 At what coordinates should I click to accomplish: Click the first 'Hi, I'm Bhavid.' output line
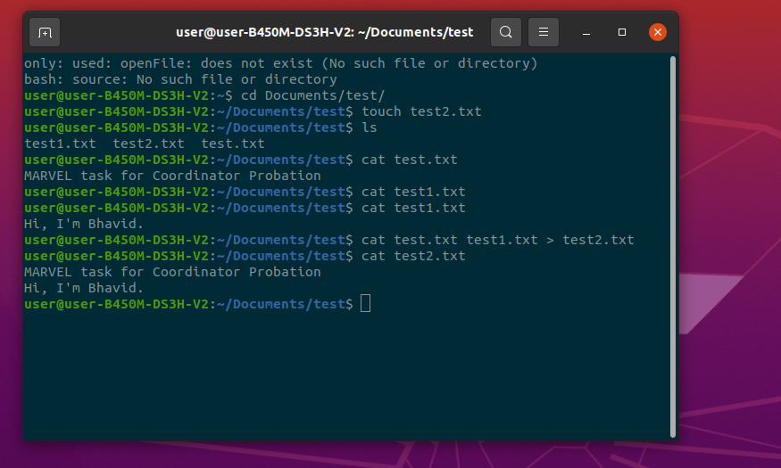tap(84, 224)
